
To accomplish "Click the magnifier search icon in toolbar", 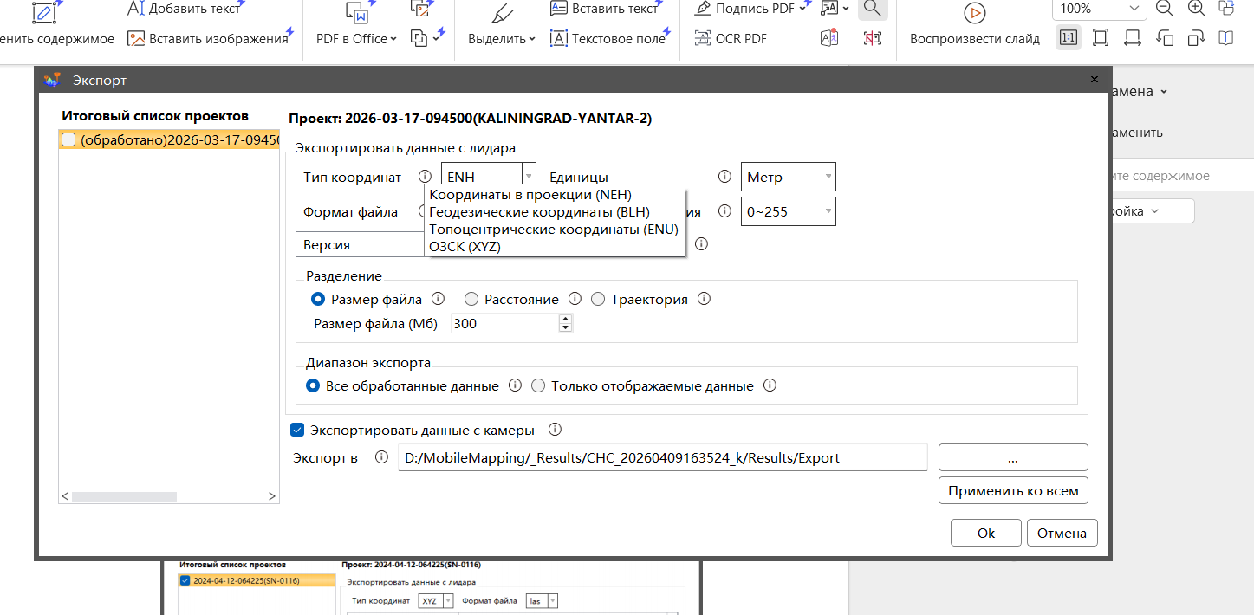I will click(873, 10).
